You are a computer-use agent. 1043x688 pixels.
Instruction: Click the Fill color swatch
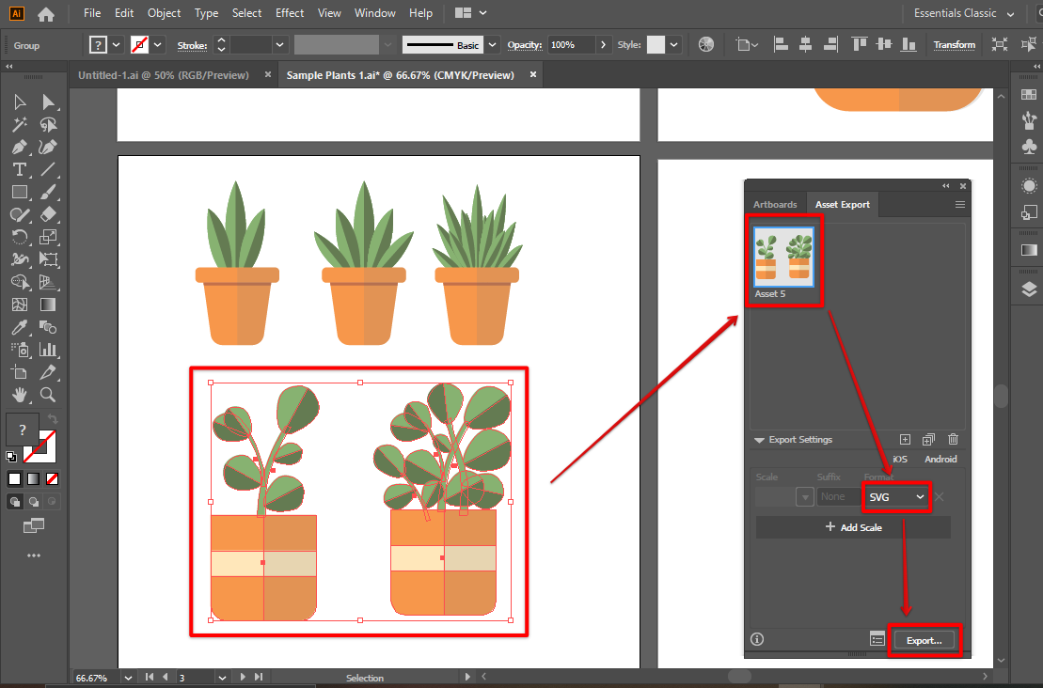point(21,430)
